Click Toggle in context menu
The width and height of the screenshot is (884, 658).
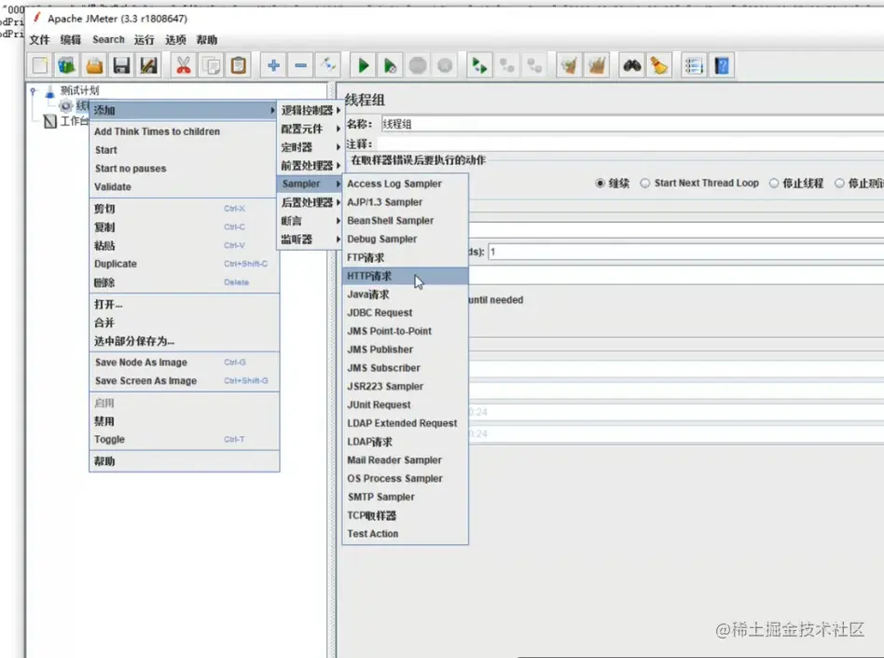click(x=184, y=439)
